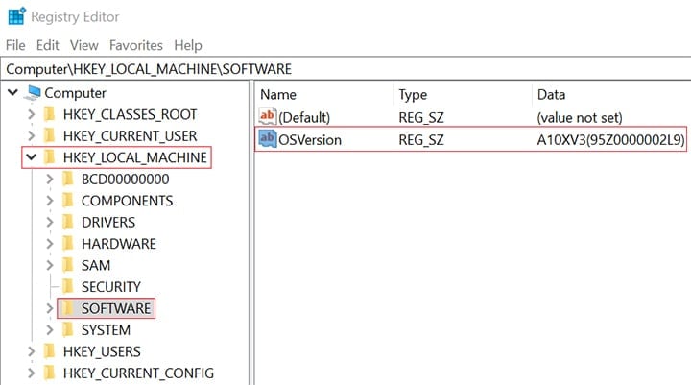The height and width of the screenshot is (385, 691).
Task: Click the HKEY_CURRENT_USER folder icon
Action: (x=49, y=135)
